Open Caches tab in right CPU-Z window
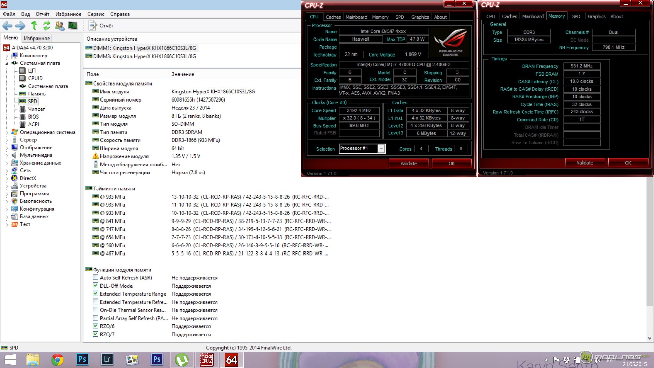This screenshot has width=654, height=368. (x=510, y=16)
